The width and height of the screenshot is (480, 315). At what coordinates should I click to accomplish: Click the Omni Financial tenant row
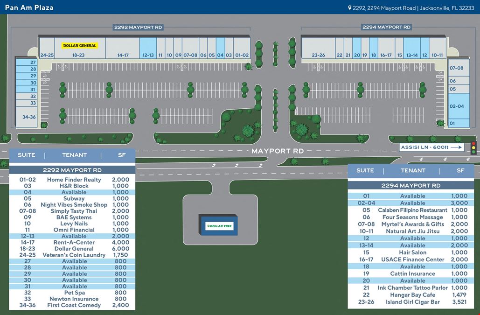click(72, 230)
